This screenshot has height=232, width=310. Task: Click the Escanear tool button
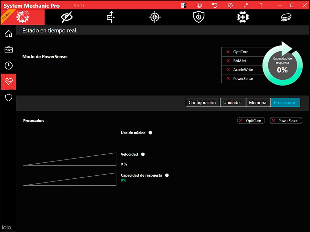coord(22,17)
